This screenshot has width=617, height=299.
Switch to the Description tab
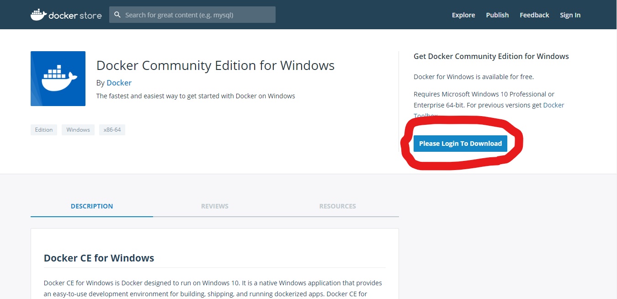[x=92, y=206]
